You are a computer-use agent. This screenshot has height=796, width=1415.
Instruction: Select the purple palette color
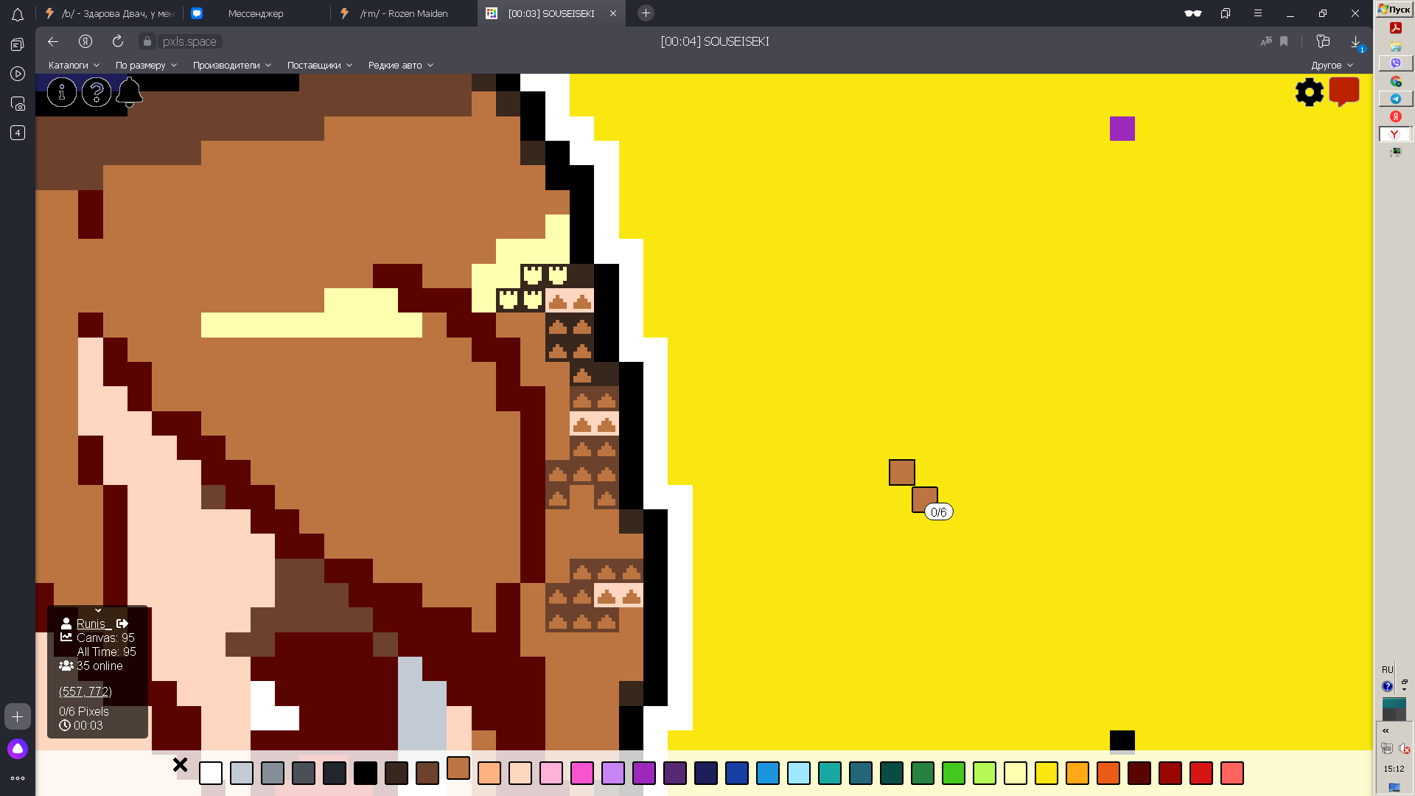tap(644, 773)
